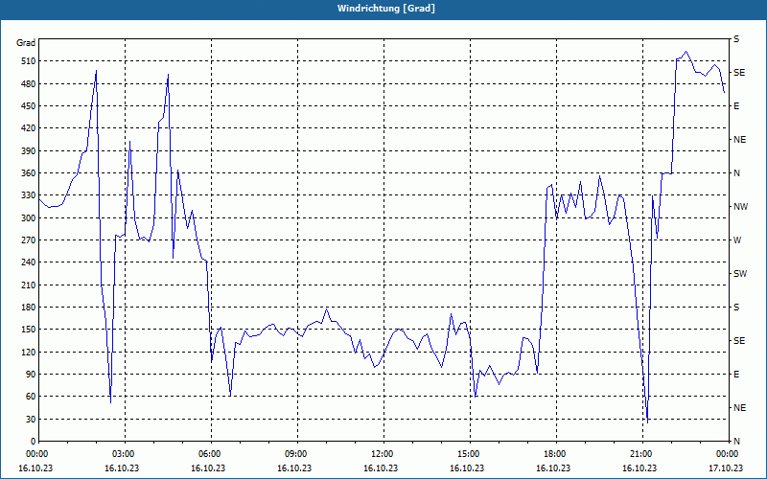The image size is (767, 479).
Task: Click the 90 degree axis value
Action: [x=30, y=375]
